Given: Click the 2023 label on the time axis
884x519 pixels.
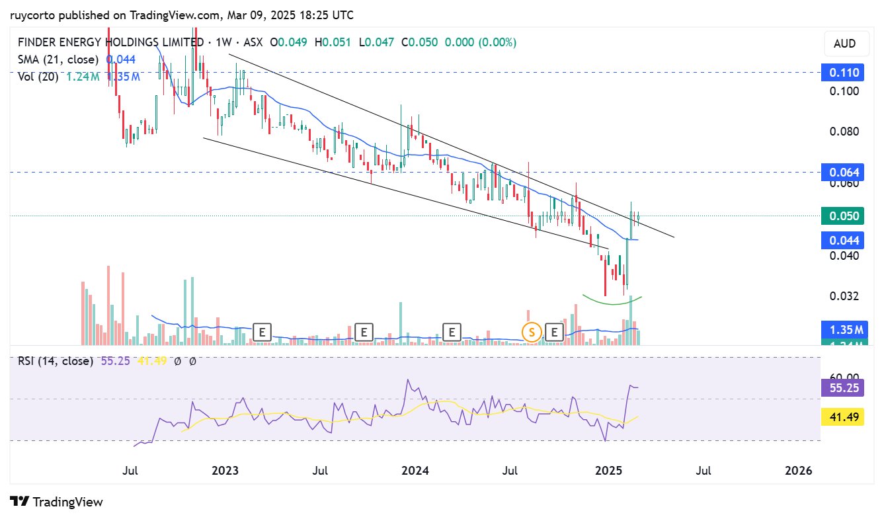Looking at the screenshot, I should tap(225, 471).
